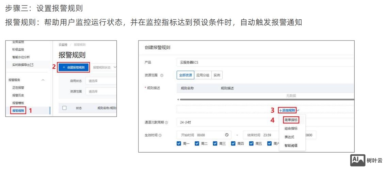Image resolution: width=385 pixels, height=170 pixels.
Task: Switch resource scope to 应用分组
Action: click(x=203, y=75)
